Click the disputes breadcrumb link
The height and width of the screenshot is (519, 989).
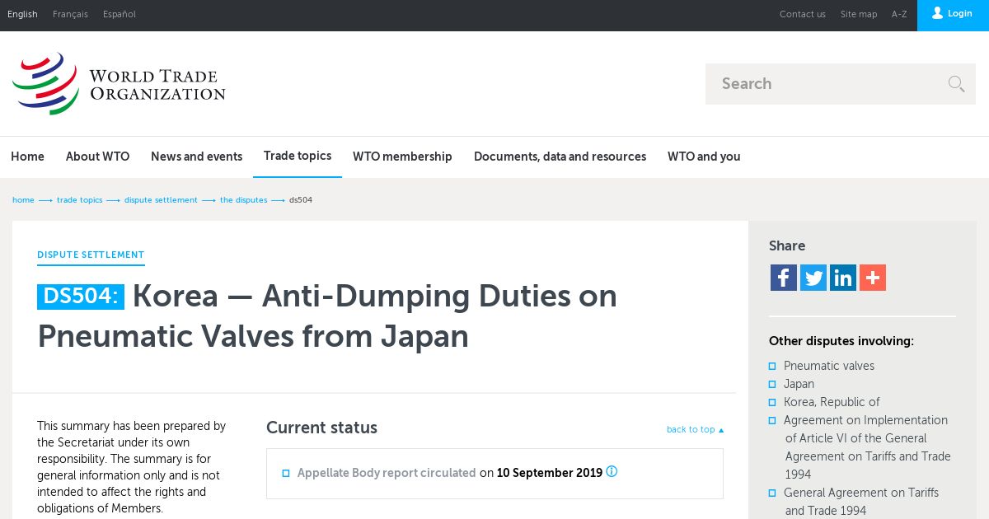[243, 200]
